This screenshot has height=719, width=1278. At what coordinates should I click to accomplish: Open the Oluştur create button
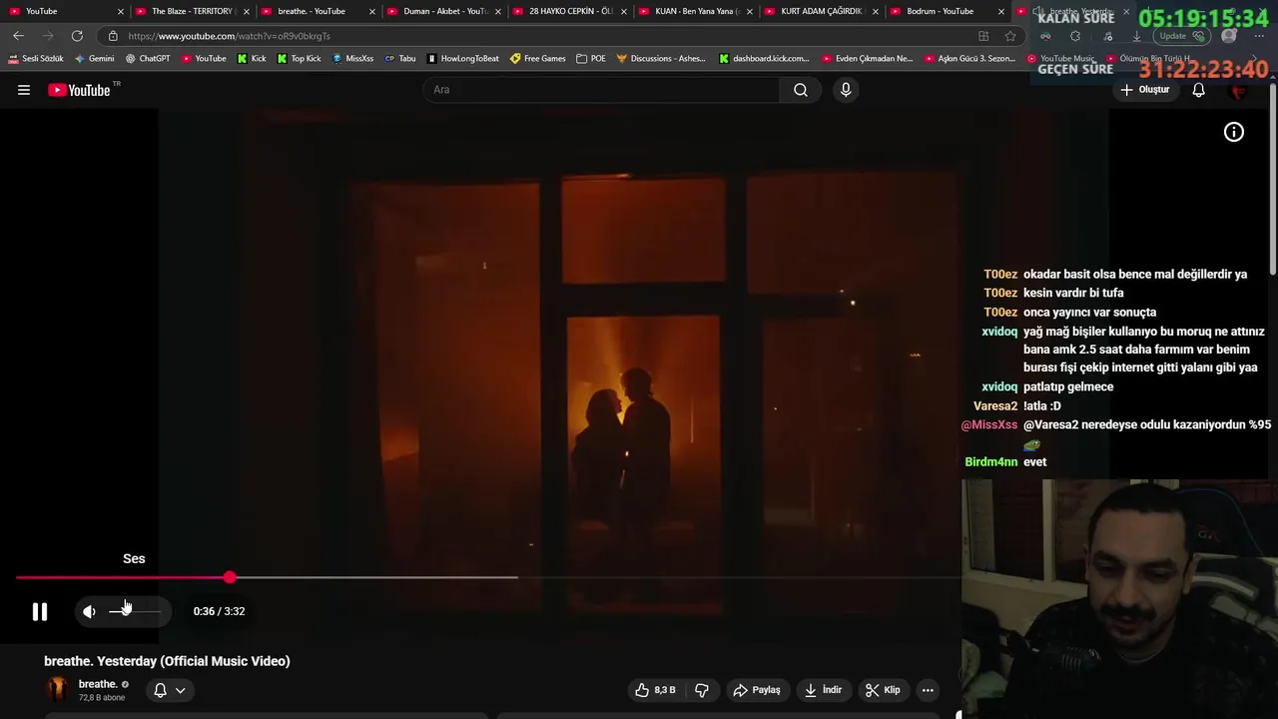(x=1144, y=90)
